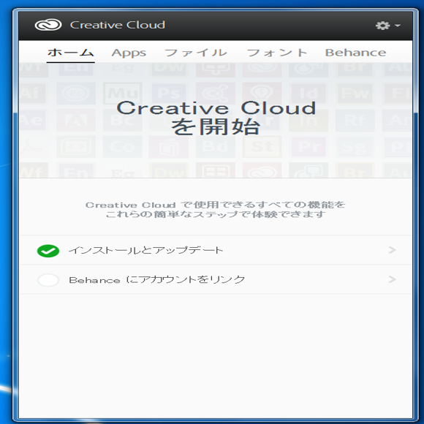The image size is (424, 424).
Task: Expand chevron on インストールとアップデート row
Action: coord(392,250)
